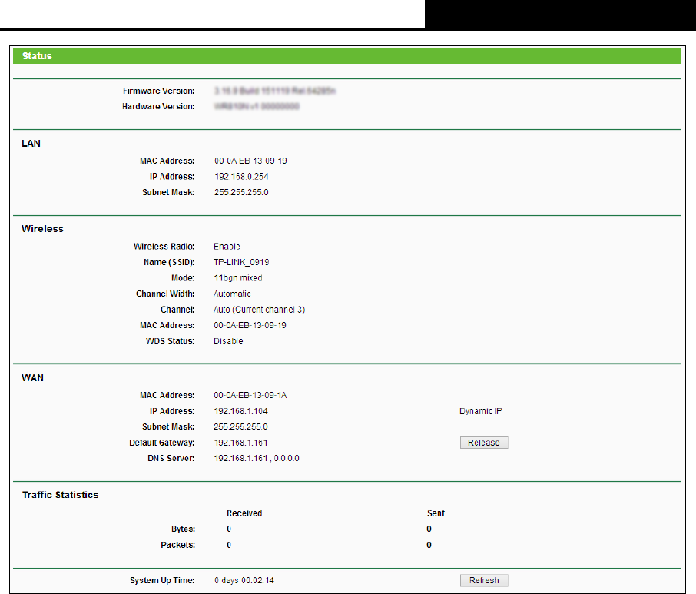
Task: Select the blurred firmware version value
Action: pyautogui.click(x=275, y=91)
